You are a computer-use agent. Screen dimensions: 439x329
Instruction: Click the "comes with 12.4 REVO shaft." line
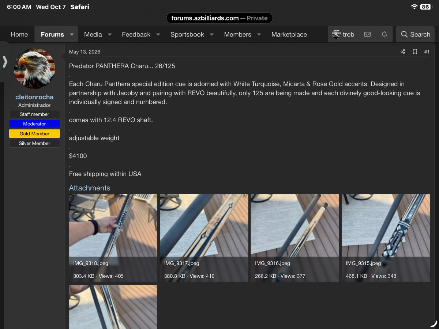pyautogui.click(x=111, y=120)
